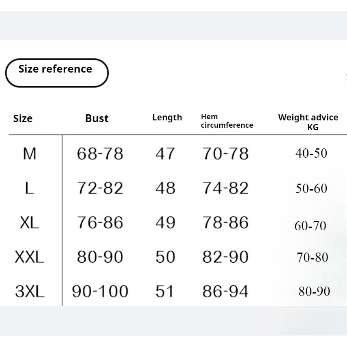This screenshot has width=347, height=347.
Task: Choose the XL size row label
Action: tap(29, 223)
